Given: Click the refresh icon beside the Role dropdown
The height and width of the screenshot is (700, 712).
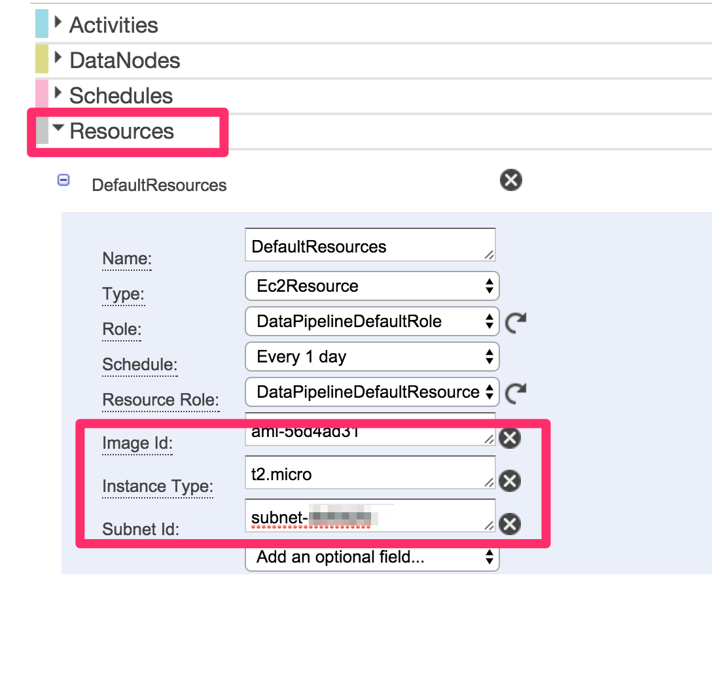Looking at the screenshot, I should (516, 321).
